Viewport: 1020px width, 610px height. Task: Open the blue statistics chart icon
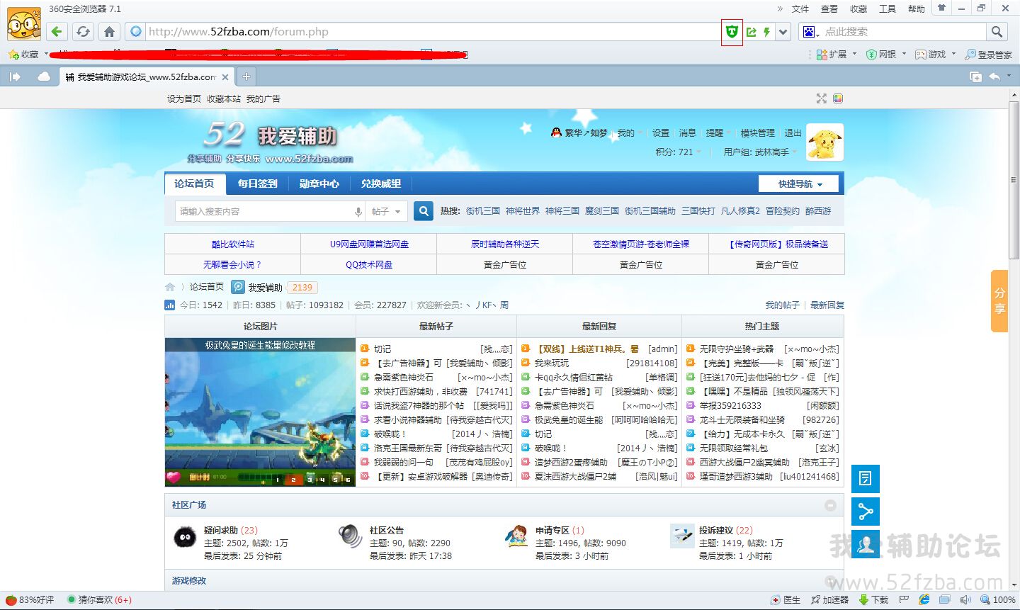pos(169,305)
